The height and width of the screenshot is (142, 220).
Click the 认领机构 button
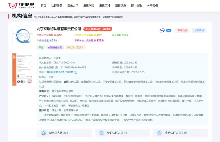pyautogui.click(x=199, y=30)
